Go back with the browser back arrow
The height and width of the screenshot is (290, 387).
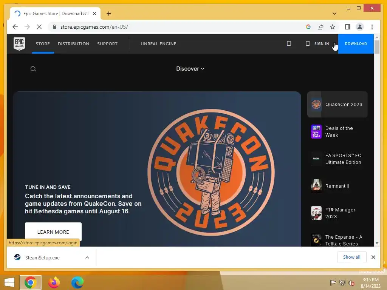(x=15, y=27)
